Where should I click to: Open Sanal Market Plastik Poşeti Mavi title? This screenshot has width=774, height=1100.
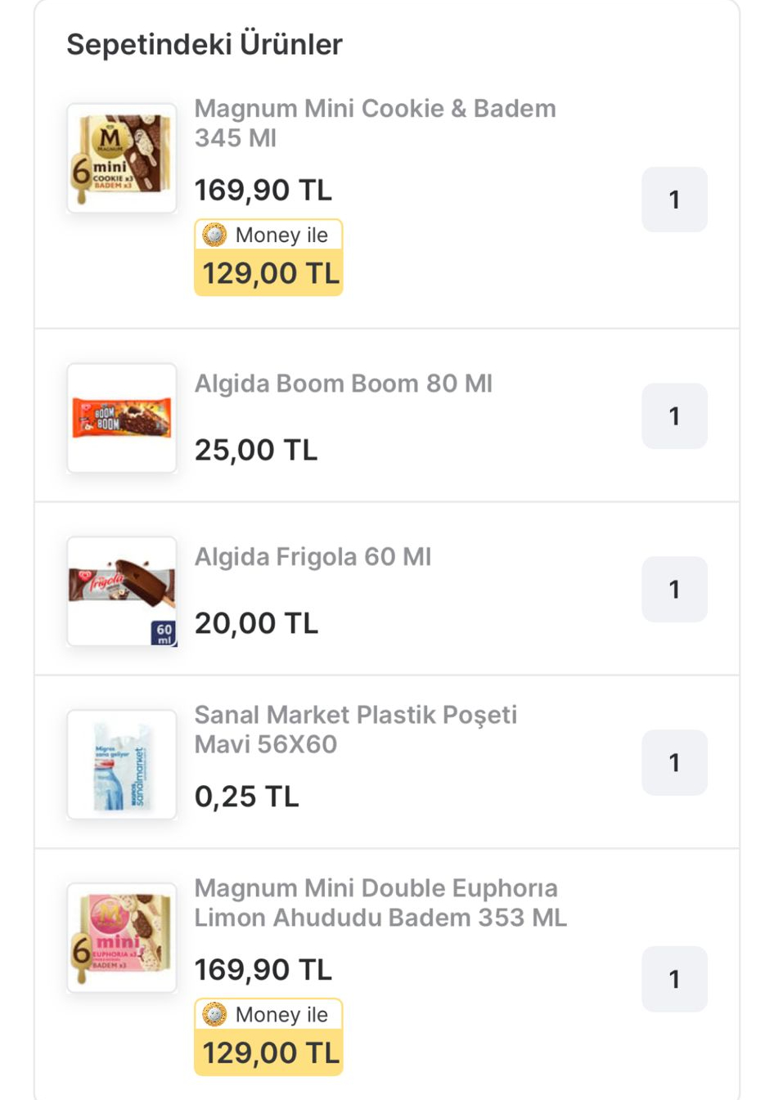tap(355, 729)
